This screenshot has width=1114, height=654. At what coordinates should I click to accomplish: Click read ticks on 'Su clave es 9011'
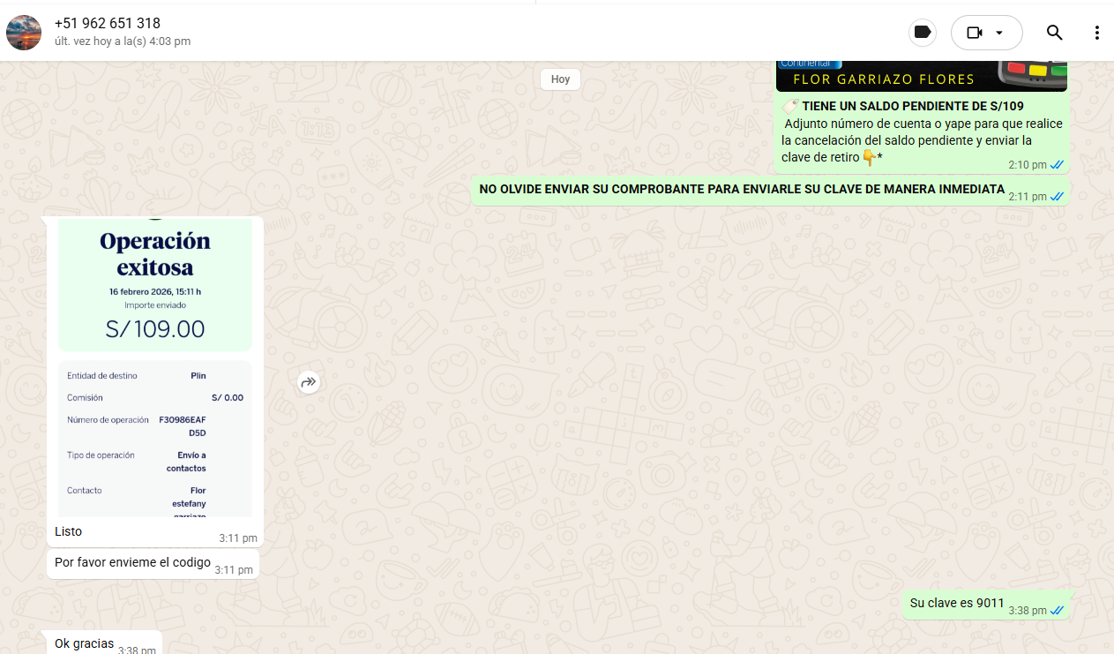(x=1057, y=611)
